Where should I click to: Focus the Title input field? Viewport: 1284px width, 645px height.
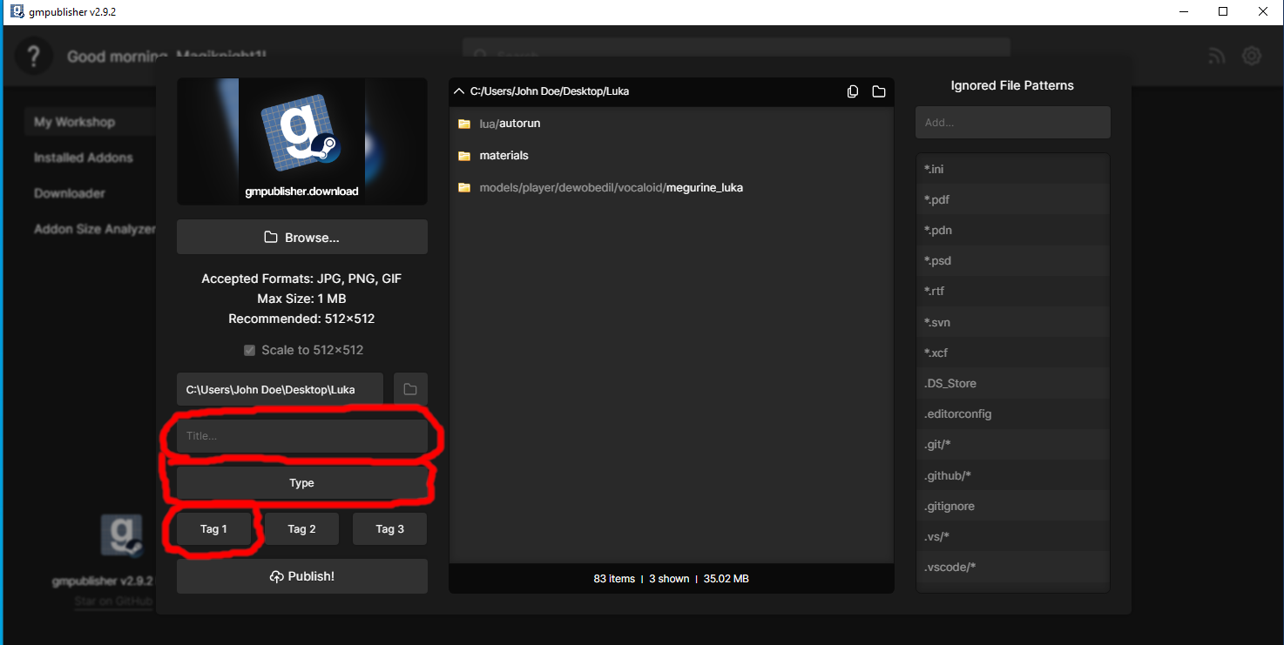click(302, 436)
